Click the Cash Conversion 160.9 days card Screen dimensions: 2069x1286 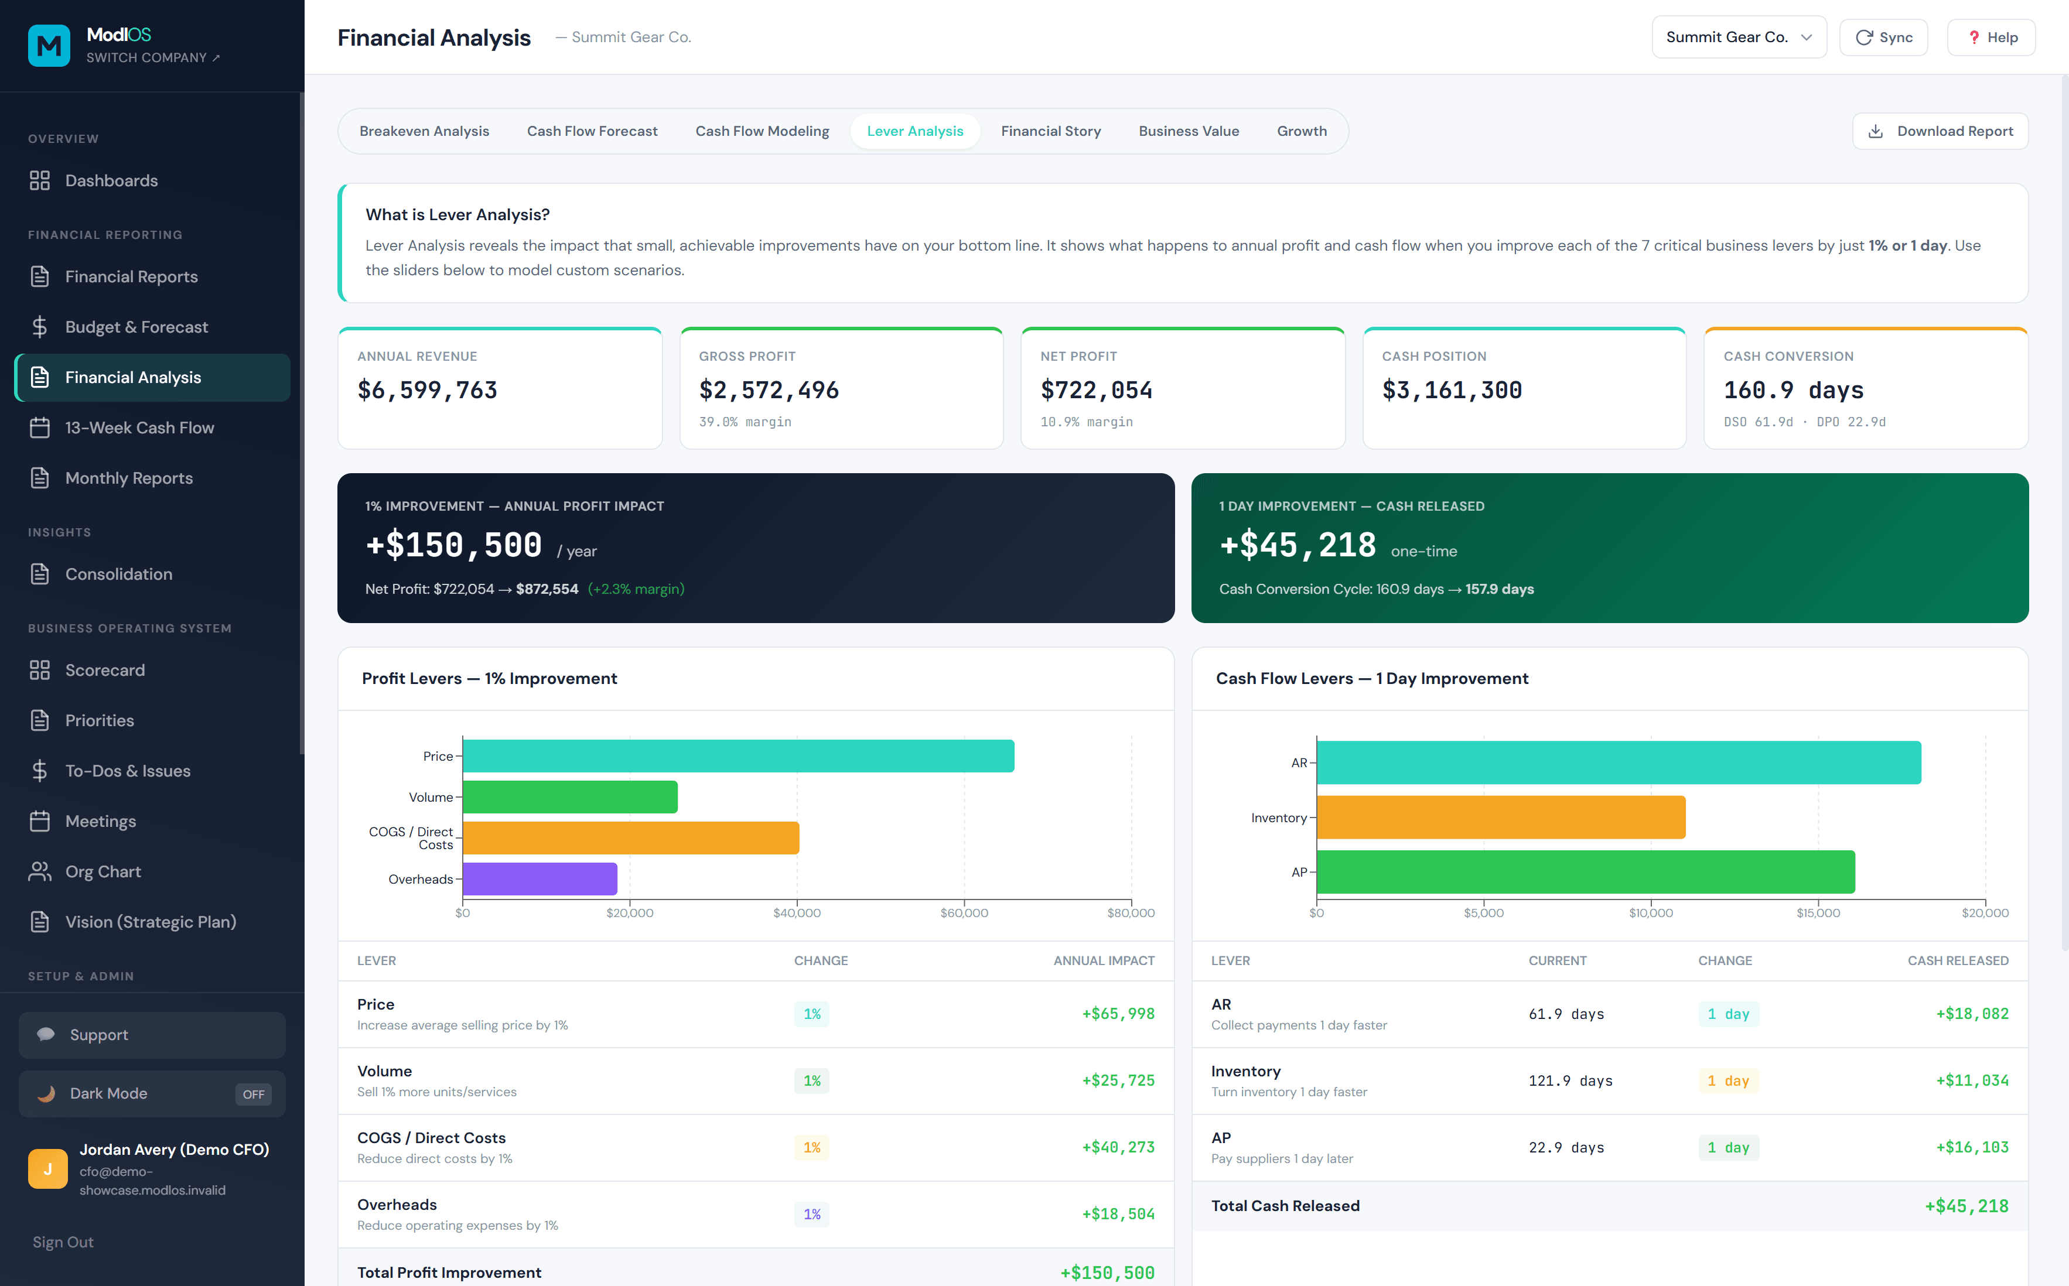click(1866, 388)
